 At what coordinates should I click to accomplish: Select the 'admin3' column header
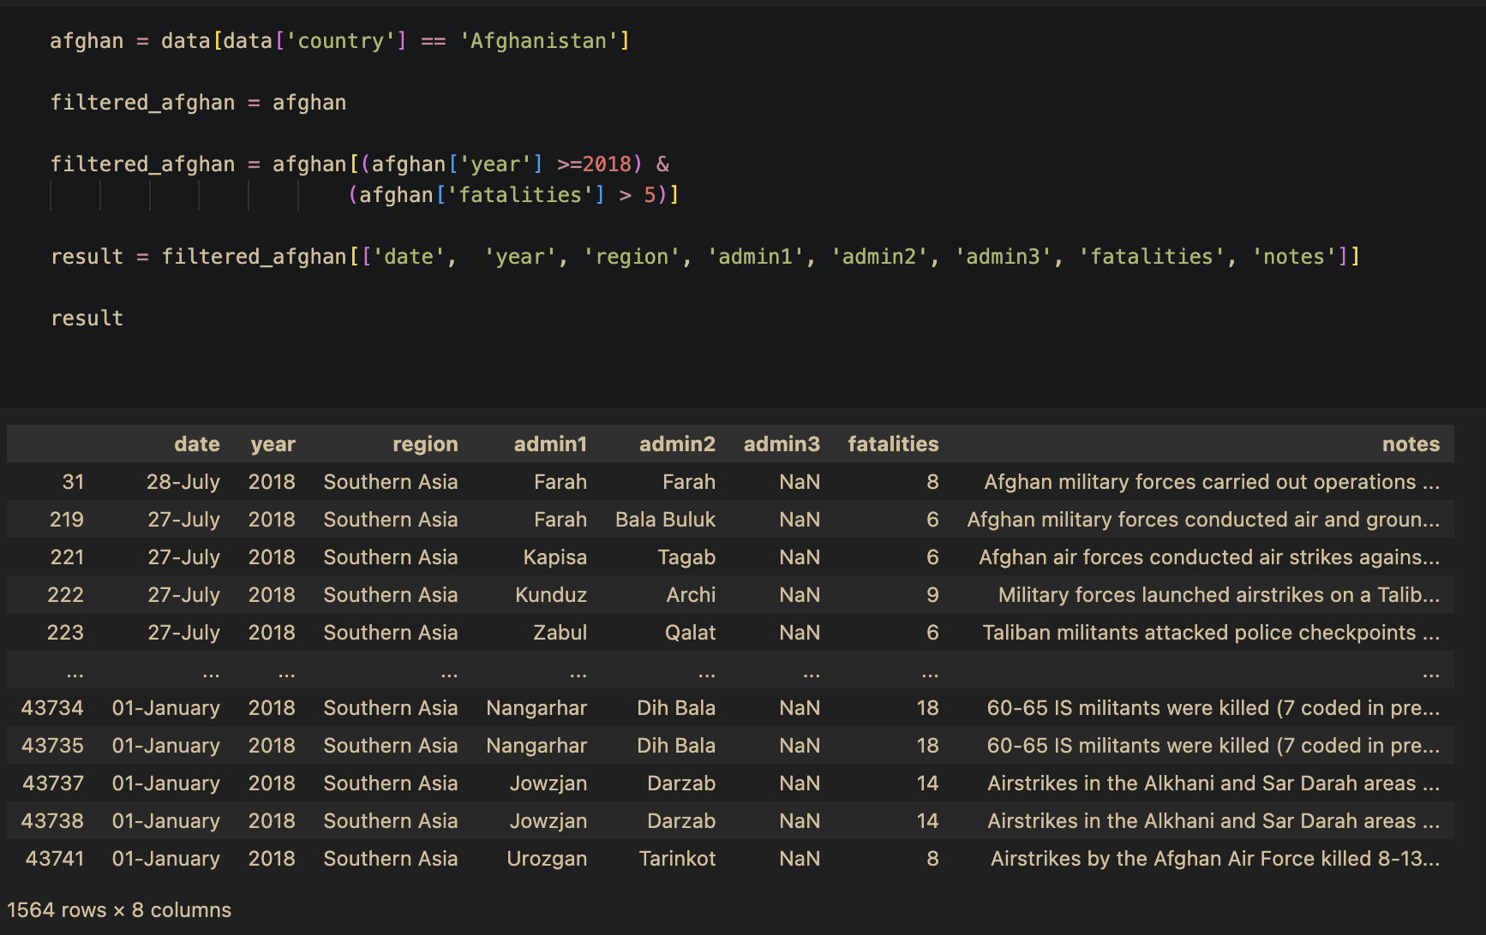coord(782,444)
